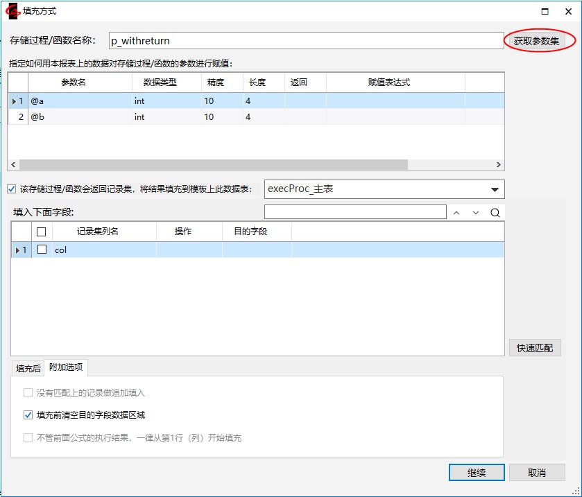Image resolution: width=582 pixels, height=497 pixels.
Task: Click the stored procedure name input field
Action: [x=305, y=41]
